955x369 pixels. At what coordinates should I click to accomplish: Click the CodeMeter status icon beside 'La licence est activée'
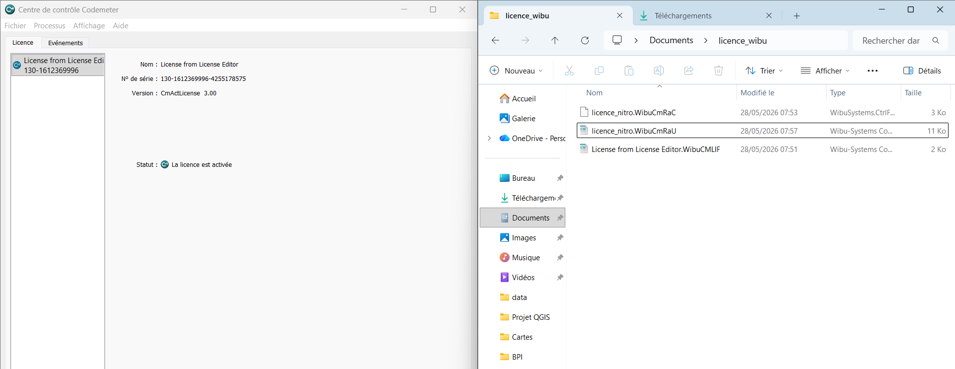(x=165, y=164)
